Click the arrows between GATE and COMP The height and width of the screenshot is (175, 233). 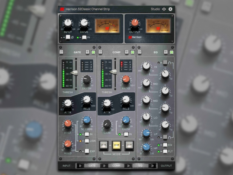pos(104,166)
